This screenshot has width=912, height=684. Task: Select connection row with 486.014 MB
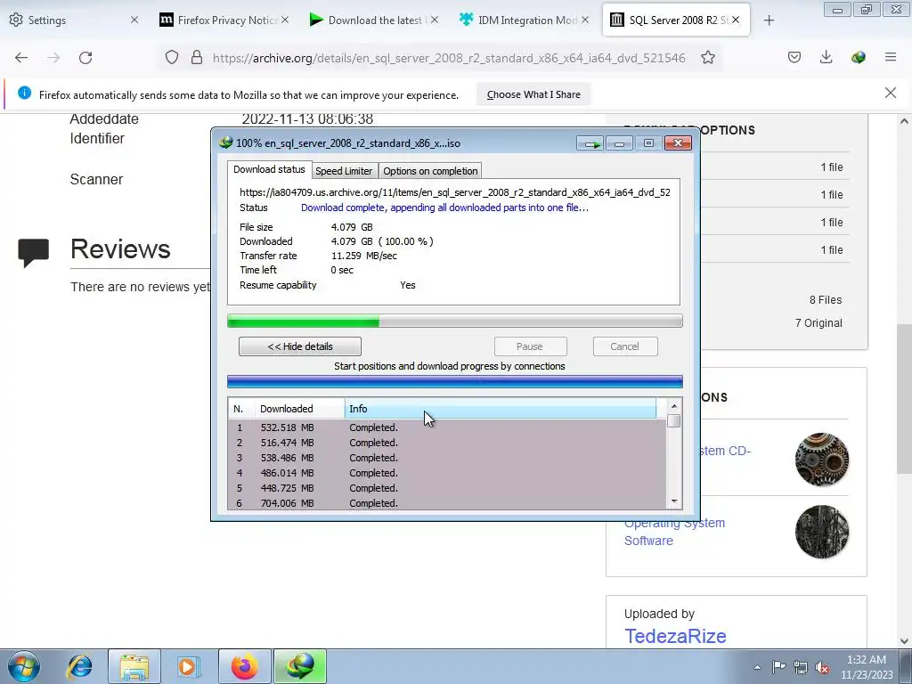[447, 473]
